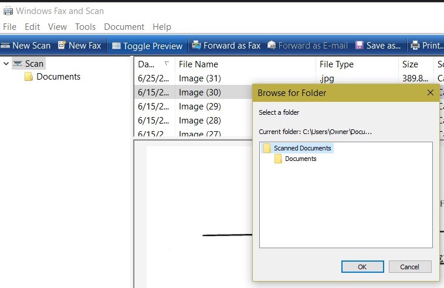Click the 389.8... size cell
The height and width of the screenshot is (288, 444).
pos(415,78)
